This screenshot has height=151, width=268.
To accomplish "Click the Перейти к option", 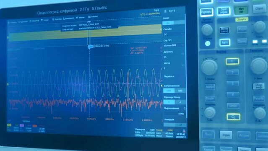I will [169, 76].
